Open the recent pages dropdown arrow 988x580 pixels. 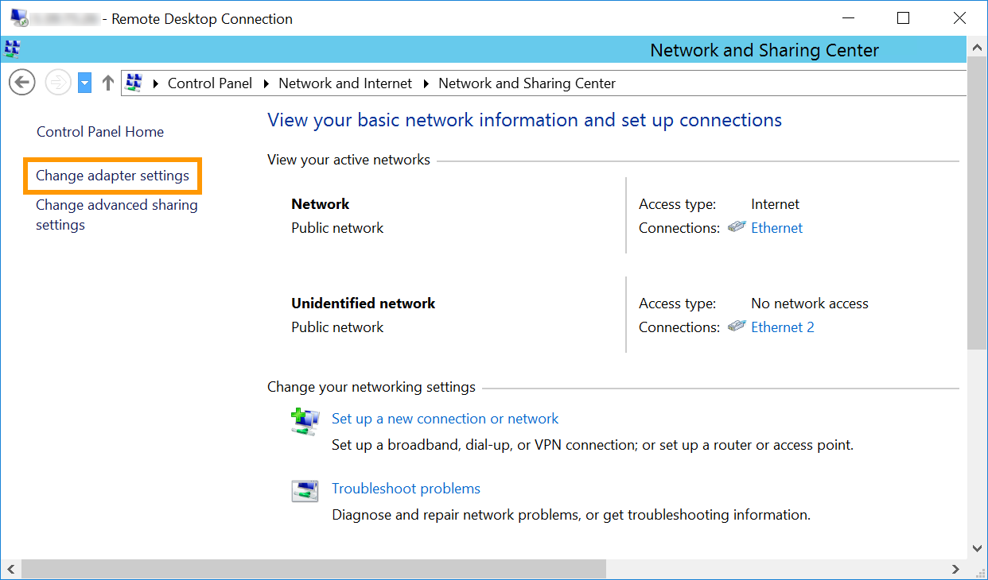pyautogui.click(x=84, y=82)
